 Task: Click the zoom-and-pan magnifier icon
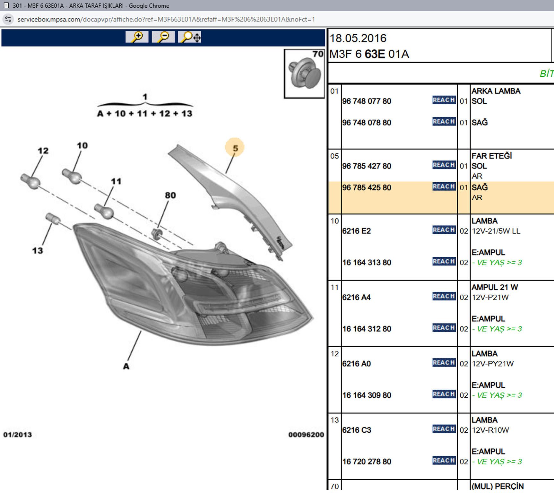click(x=190, y=37)
